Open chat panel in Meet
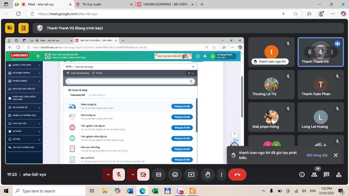349x196 pixels. 326,175
